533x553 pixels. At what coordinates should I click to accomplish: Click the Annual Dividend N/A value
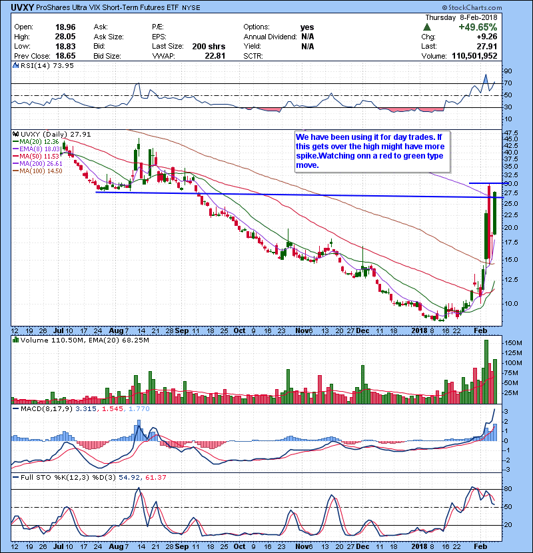(308, 37)
